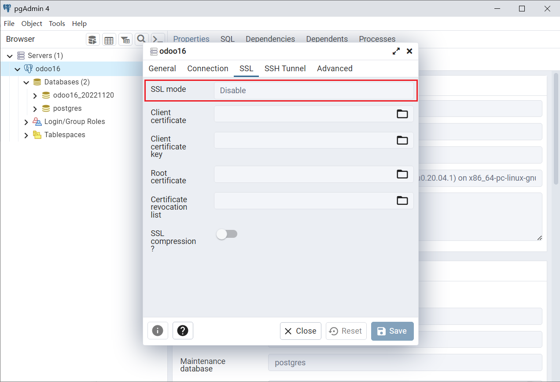Click the Login/Group Roles icon

[x=37, y=121]
